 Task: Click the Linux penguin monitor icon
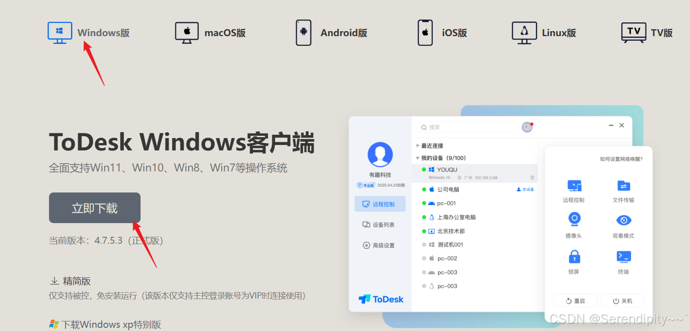[x=524, y=33]
